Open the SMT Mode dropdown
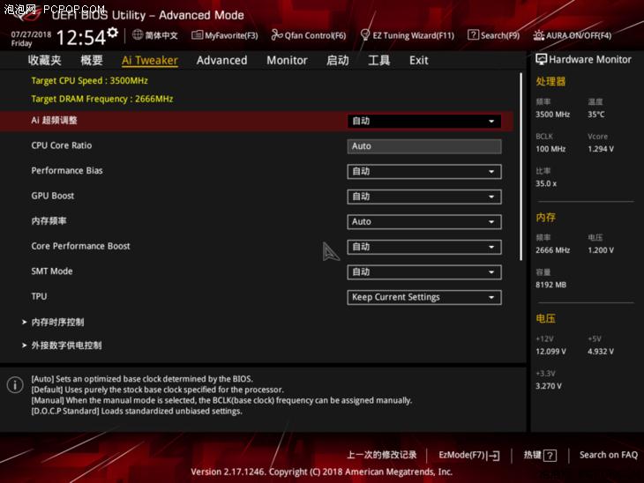 point(423,272)
